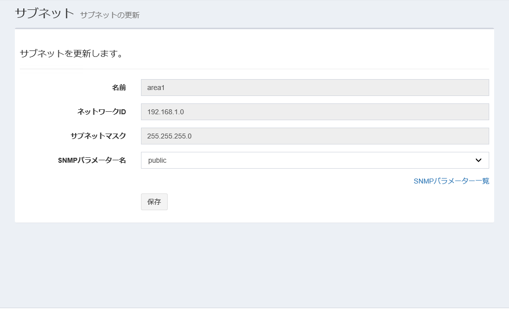This screenshot has height=323, width=509.
Task: Select the "public" value in the combo box
Action: tap(158, 160)
